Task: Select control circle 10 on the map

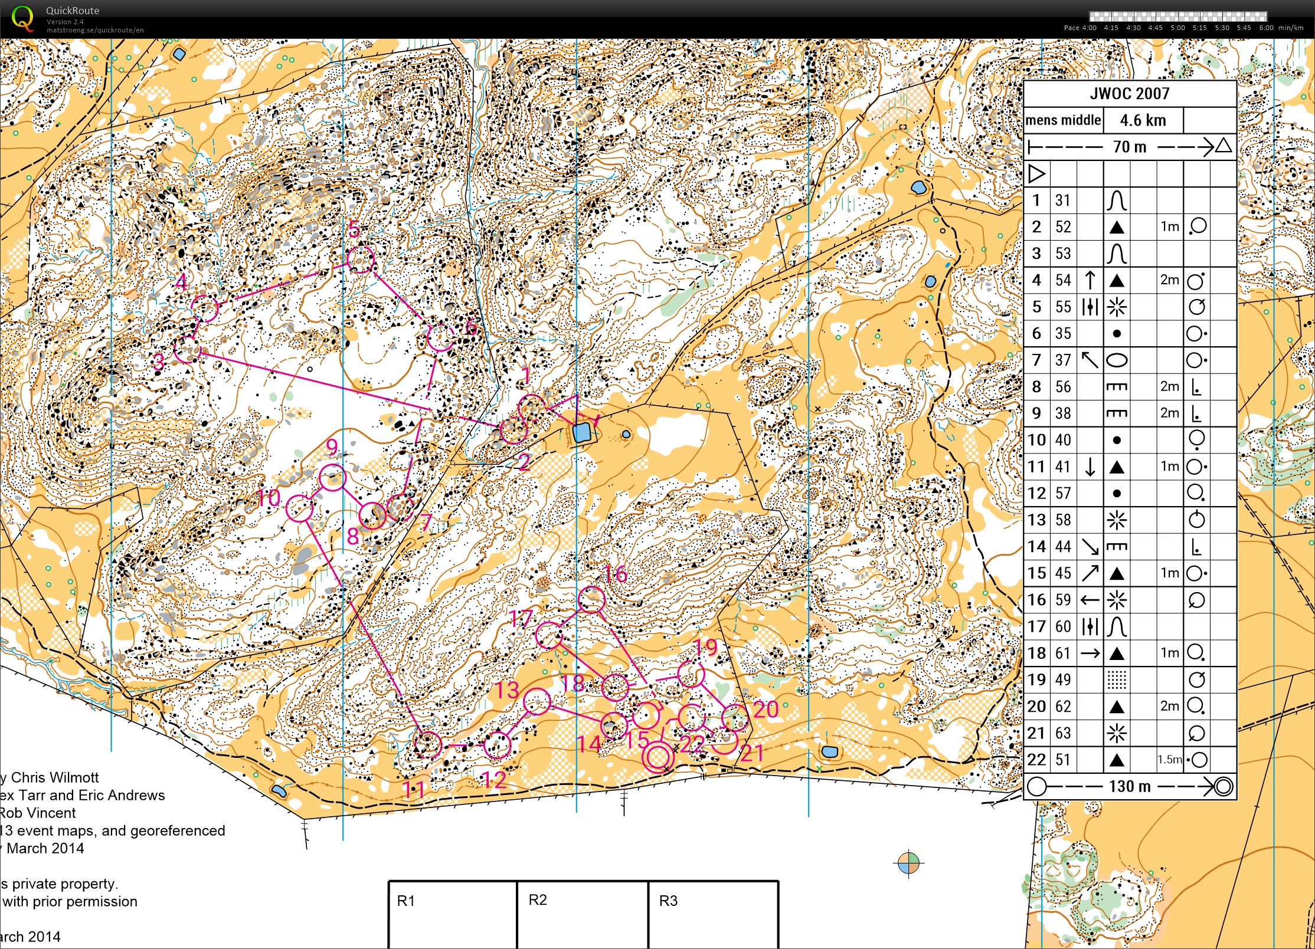Action: [300, 508]
